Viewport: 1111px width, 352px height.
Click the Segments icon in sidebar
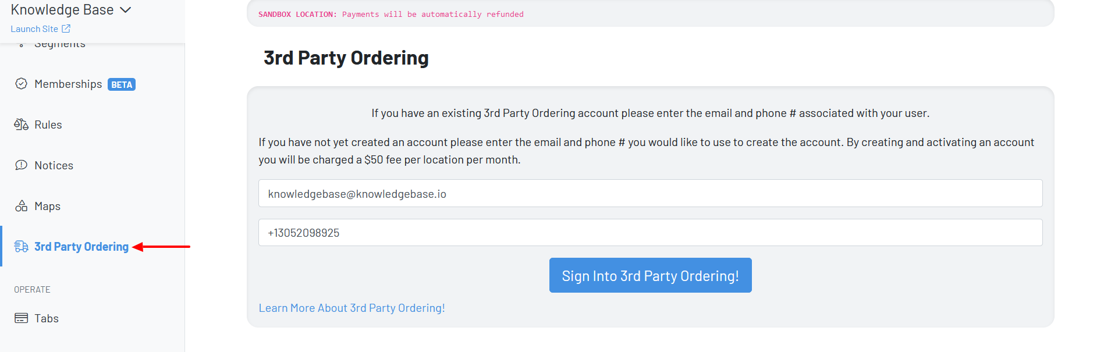(21, 43)
